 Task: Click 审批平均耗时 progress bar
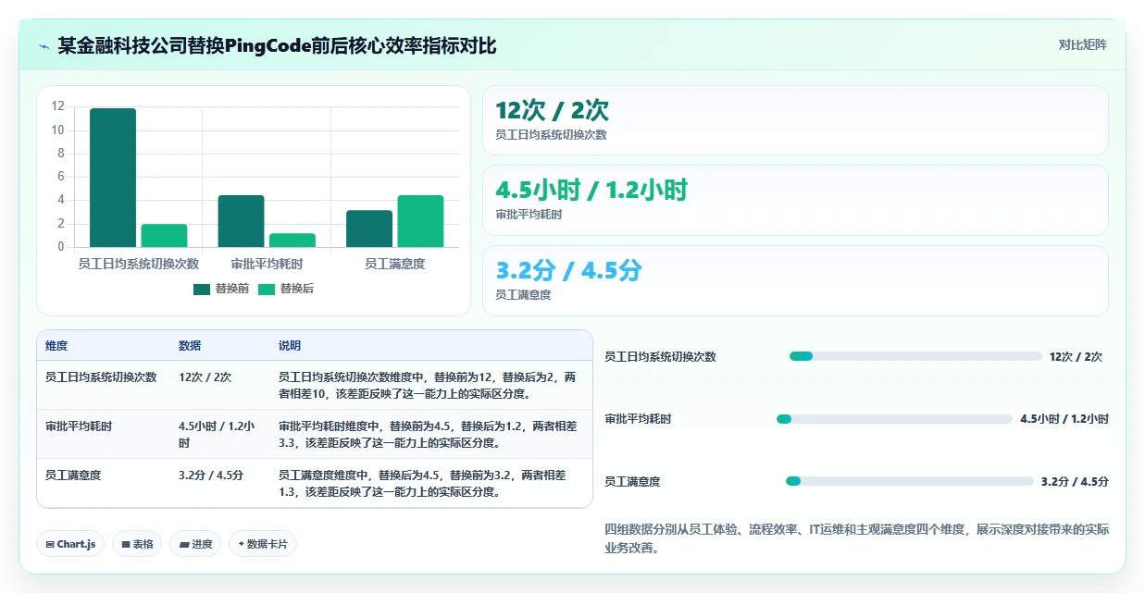[x=894, y=419]
